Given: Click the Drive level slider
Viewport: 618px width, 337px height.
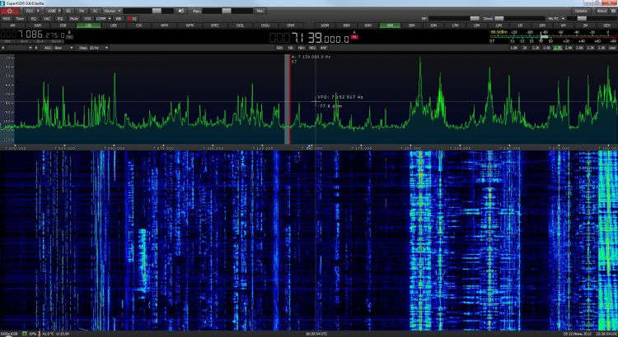Looking at the screenshot, I should (x=519, y=18).
